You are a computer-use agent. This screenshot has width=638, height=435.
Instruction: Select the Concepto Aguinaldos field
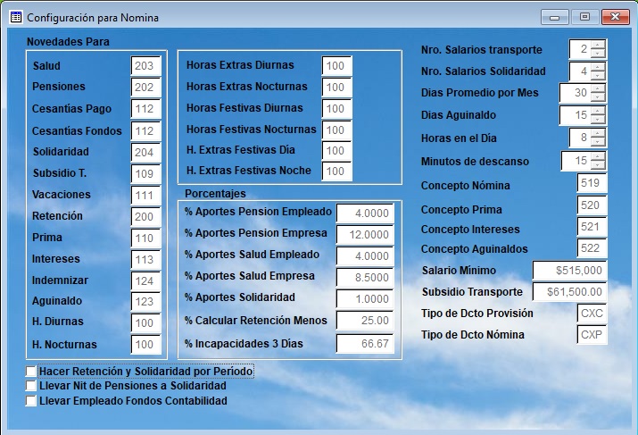pos(592,248)
